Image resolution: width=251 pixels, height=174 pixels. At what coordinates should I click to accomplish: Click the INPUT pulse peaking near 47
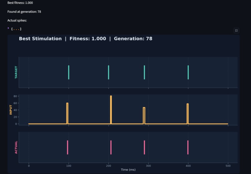(144, 115)
